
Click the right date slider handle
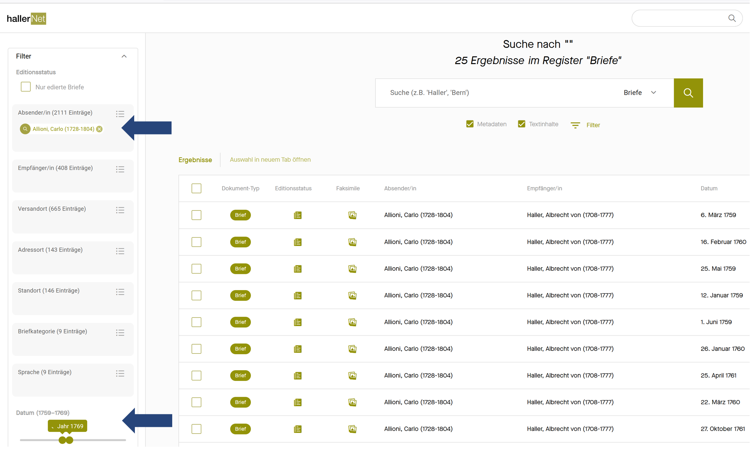click(x=69, y=441)
